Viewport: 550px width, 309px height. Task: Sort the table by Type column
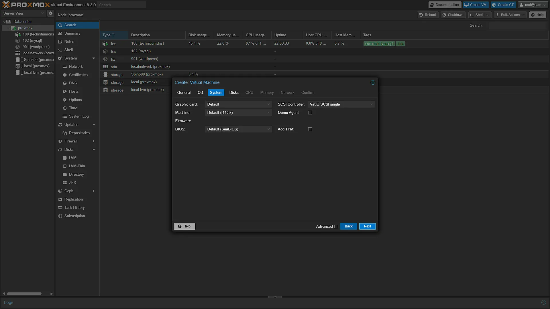(114, 35)
